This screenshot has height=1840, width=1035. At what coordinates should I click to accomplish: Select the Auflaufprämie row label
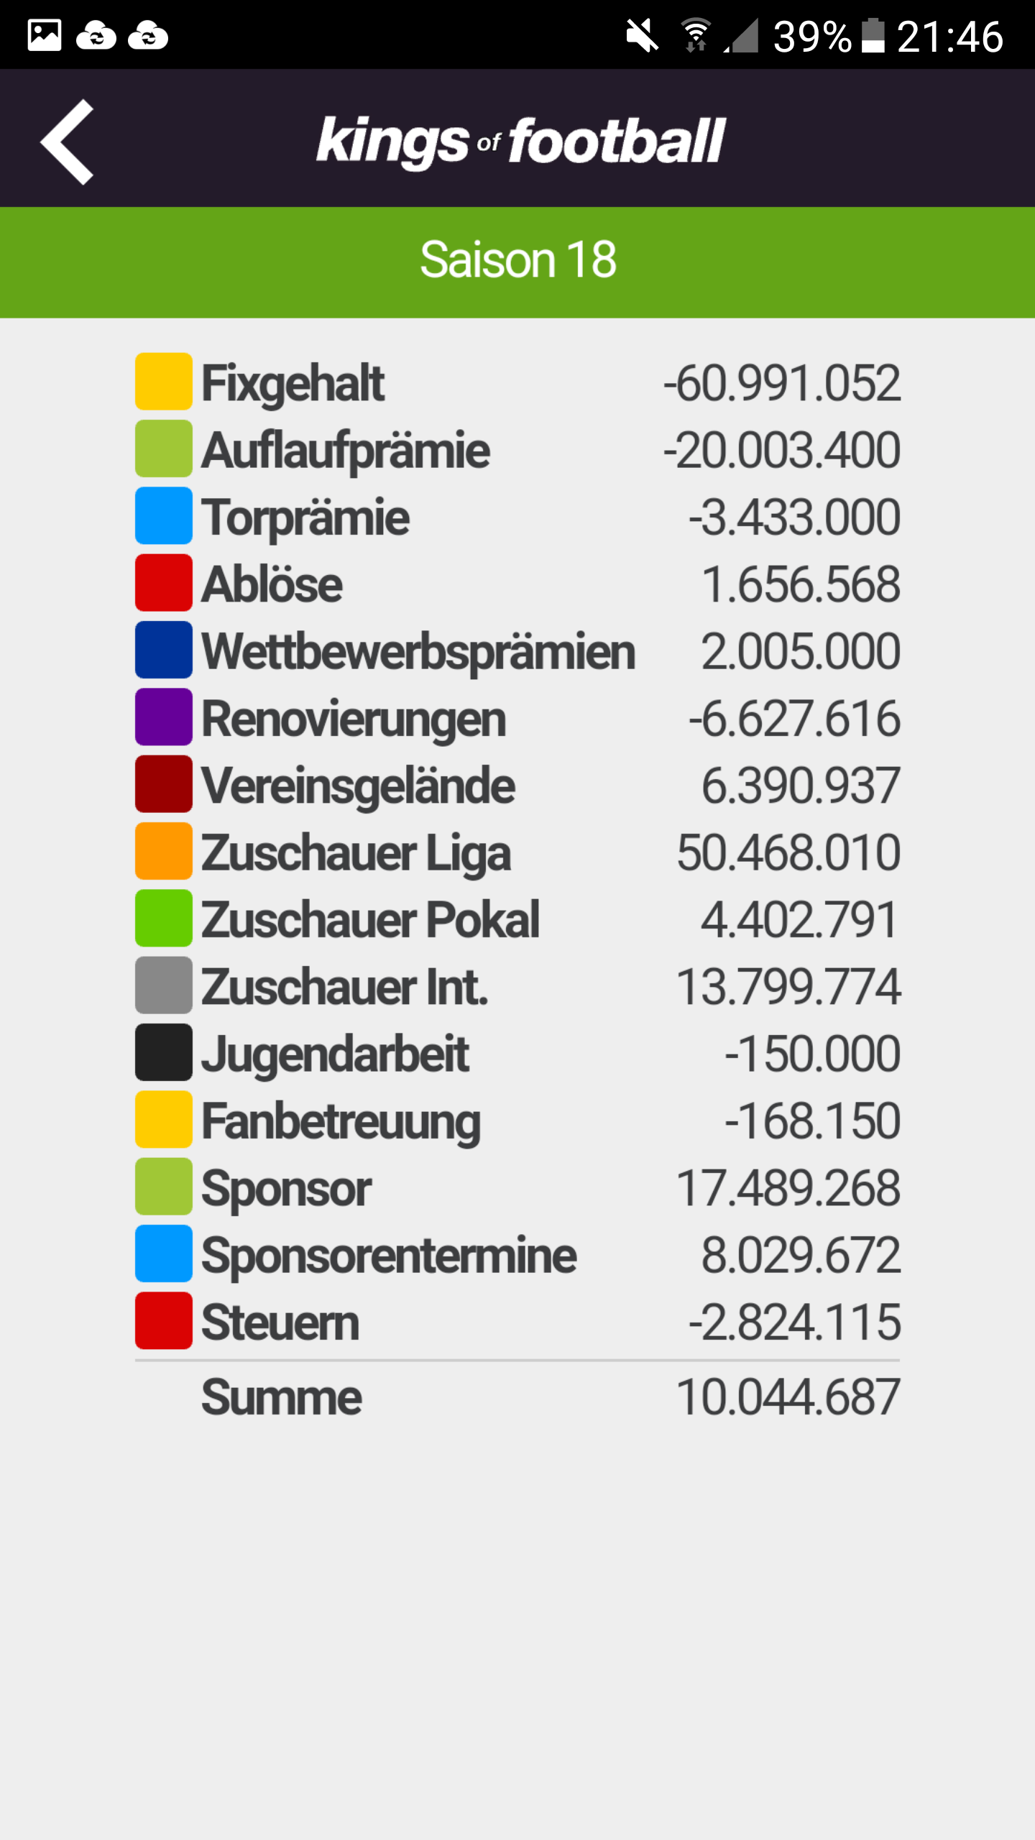click(346, 450)
